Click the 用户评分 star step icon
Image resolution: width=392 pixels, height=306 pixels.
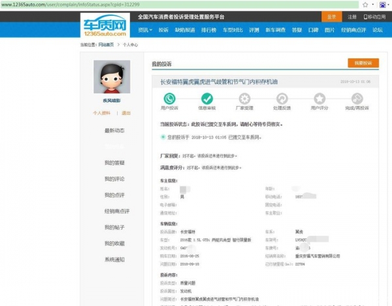pyautogui.click(x=319, y=99)
